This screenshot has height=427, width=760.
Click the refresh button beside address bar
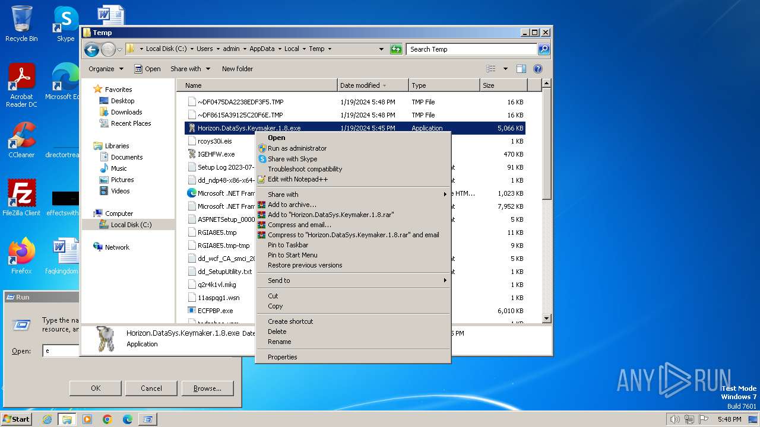(396, 49)
